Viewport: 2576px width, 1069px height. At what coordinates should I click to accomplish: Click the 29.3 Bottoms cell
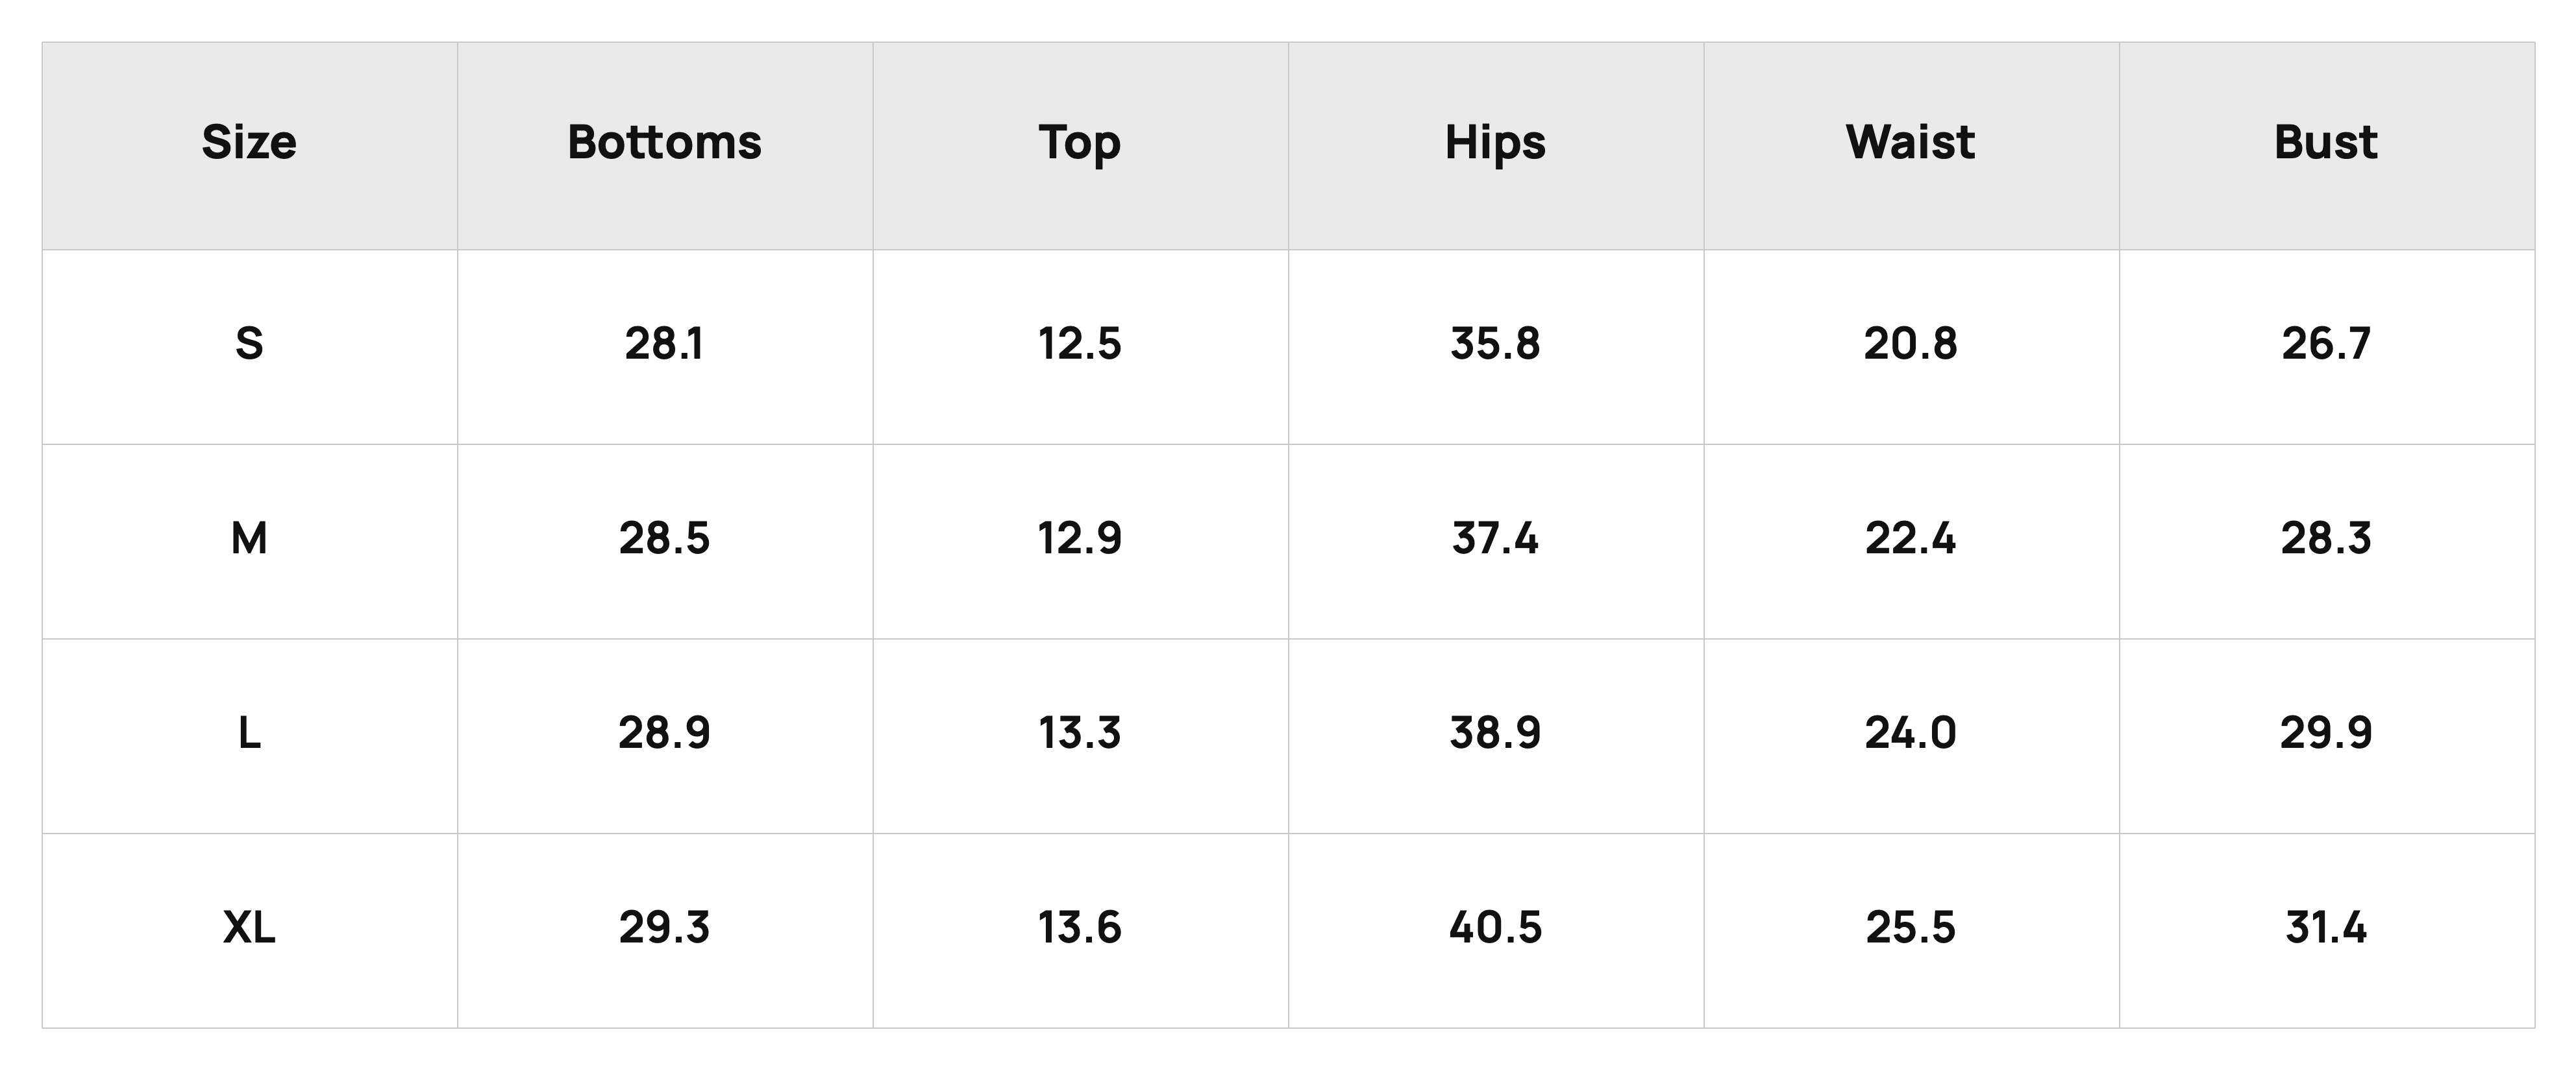(x=665, y=929)
